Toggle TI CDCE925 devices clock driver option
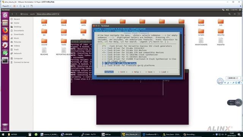243x137 pixels. (x=124, y=57)
